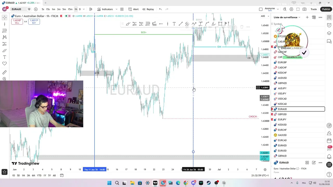Viewport: 333px width, 187px height.
Task: Toggle the layout save checkbox beside Anonyme
Action: pyautogui.click(x=261, y=9)
